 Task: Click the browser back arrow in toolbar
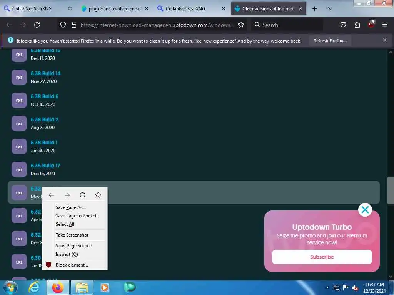coord(9,25)
